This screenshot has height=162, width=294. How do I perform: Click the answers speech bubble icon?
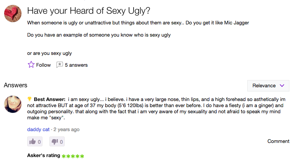(59, 65)
